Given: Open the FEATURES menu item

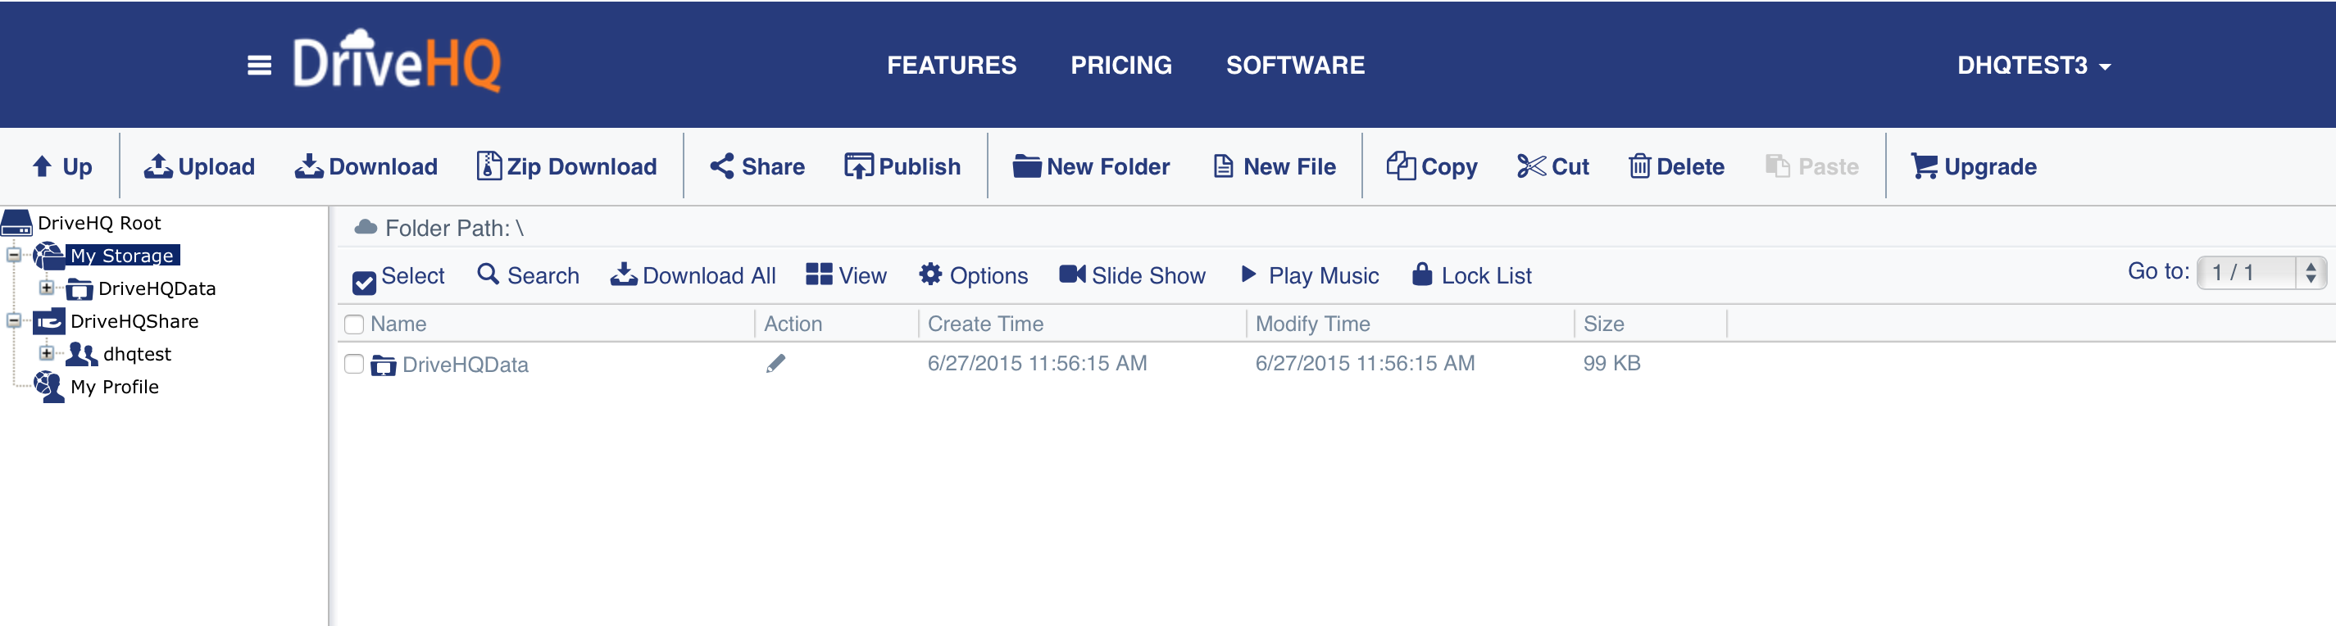Looking at the screenshot, I should 952,66.
